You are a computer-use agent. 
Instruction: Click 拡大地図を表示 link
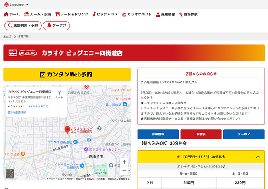[17, 113]
